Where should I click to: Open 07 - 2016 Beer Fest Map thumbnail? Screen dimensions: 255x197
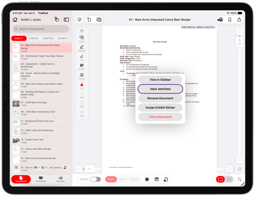click(x=16, y=104)
